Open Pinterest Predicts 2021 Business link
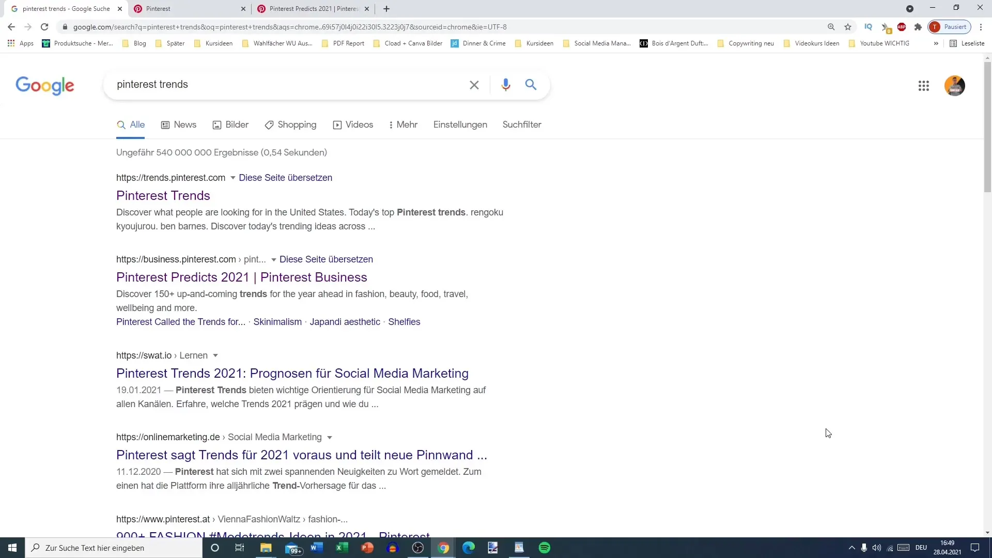This screenshot has width=992, height=558. point(241,276)
